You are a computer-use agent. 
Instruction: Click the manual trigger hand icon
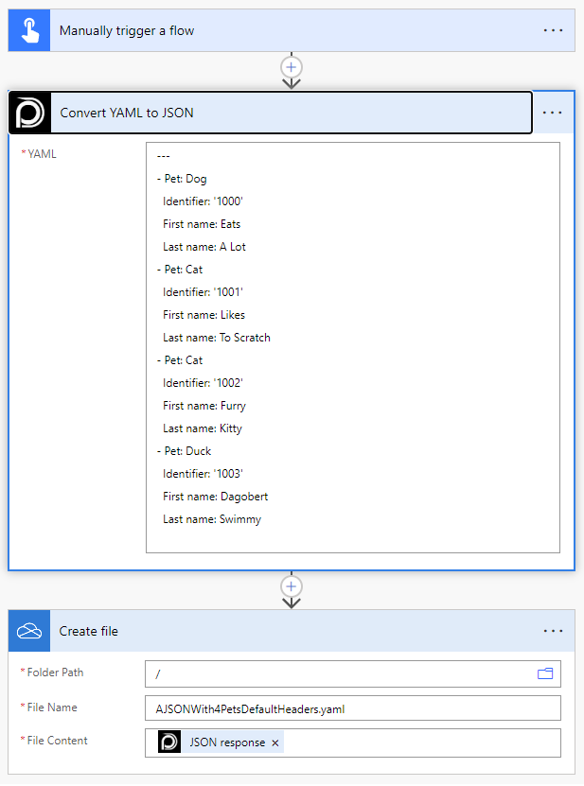click(28, 30)
